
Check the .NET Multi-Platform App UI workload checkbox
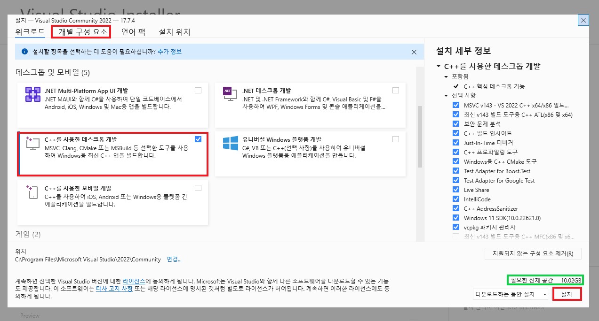(198, 90)
